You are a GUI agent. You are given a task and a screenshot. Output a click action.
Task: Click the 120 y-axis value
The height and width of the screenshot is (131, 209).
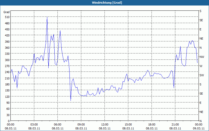7,96
